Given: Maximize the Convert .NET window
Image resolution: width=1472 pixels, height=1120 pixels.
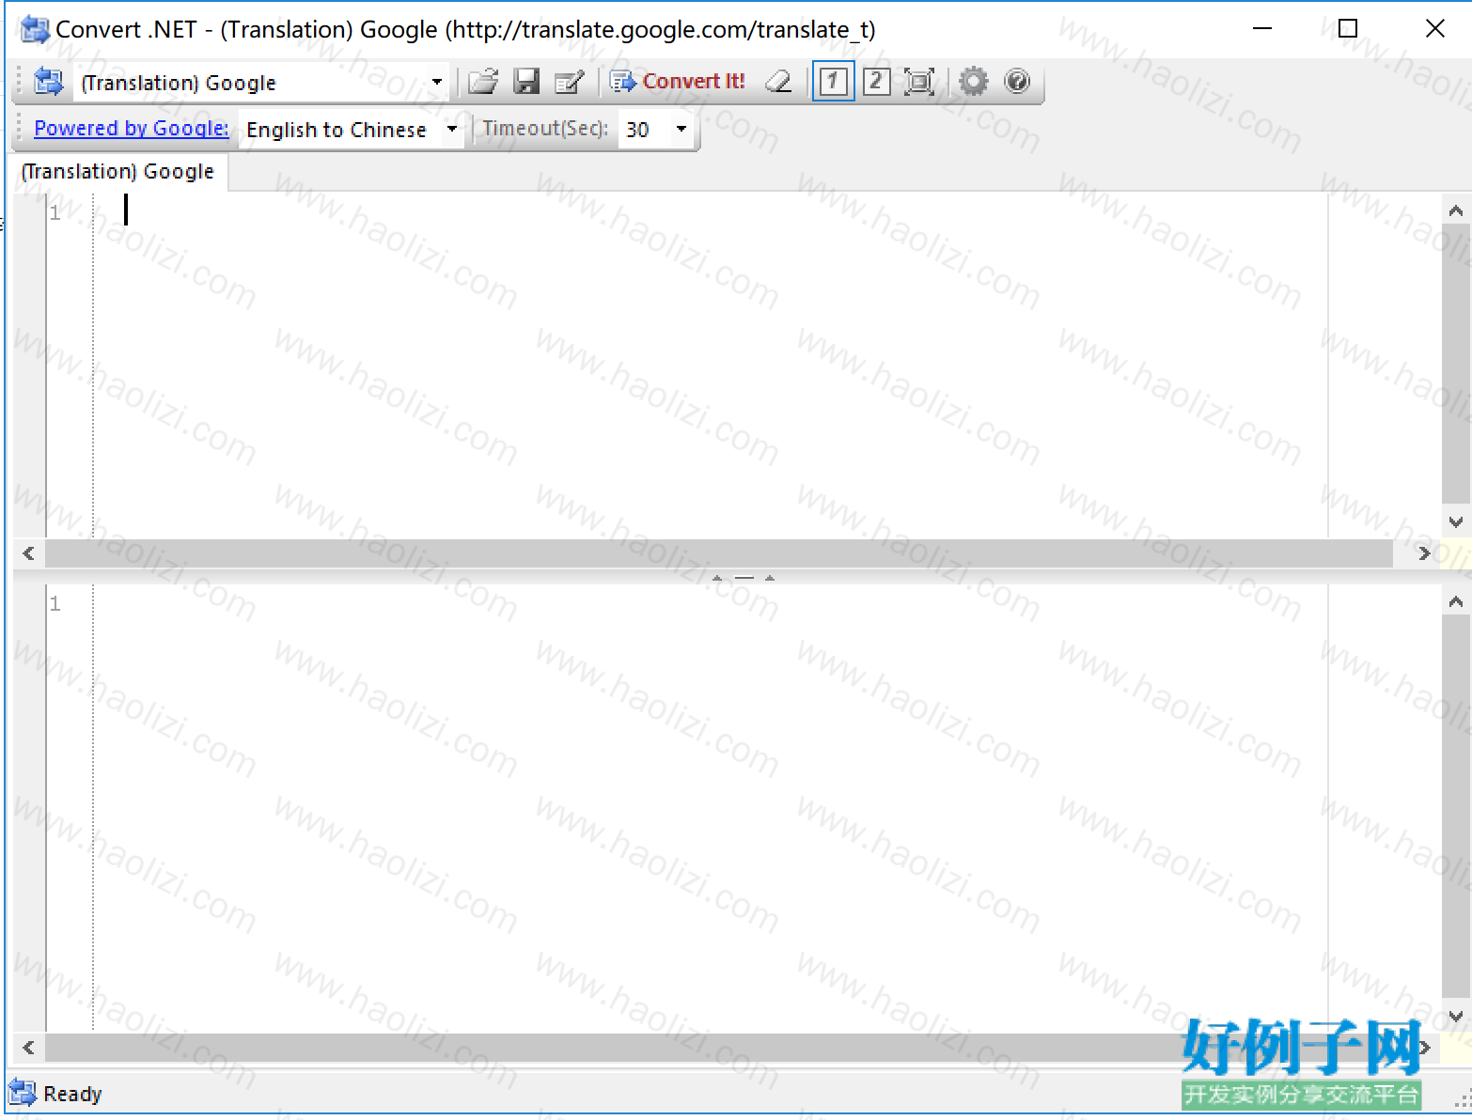Looking at the screenshot, I should pyautogui.click(x=1348, y=29).
